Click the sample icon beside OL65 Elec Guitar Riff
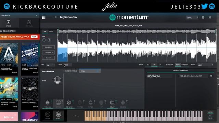 click(211, 76)
